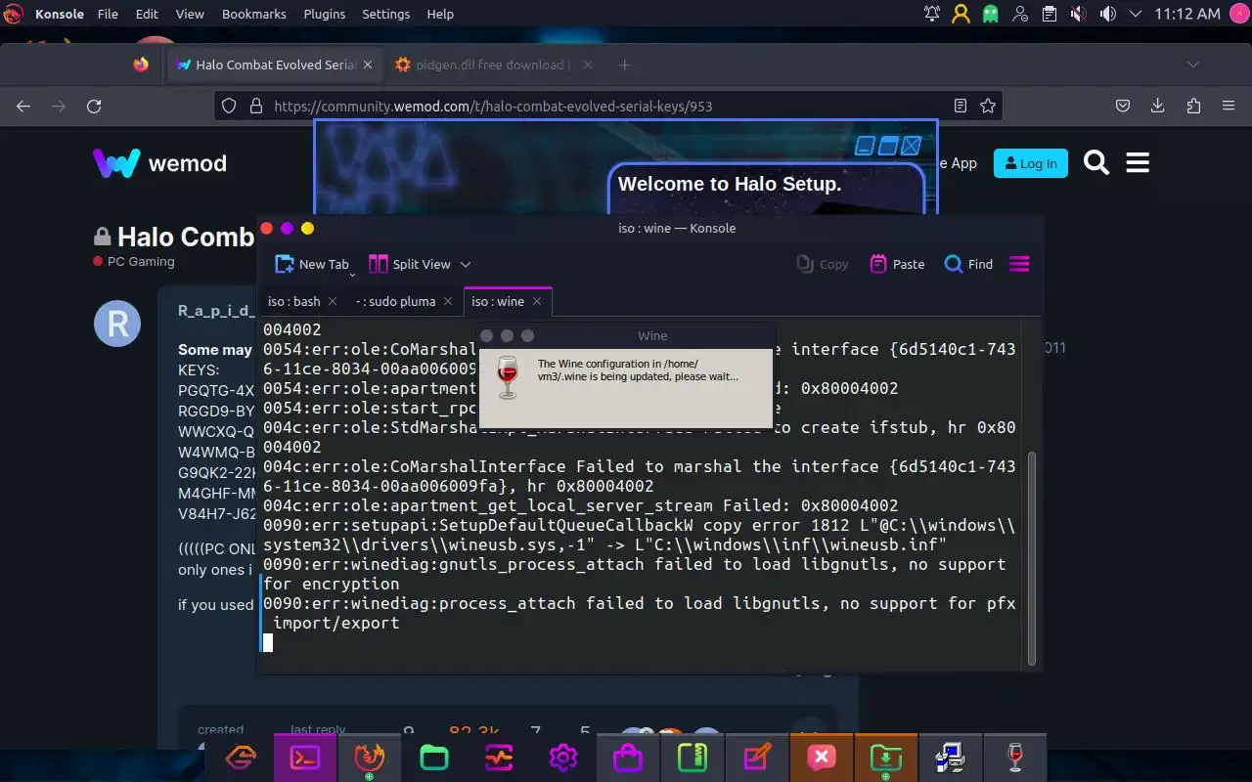
Task: Switch to the 'iso : bash' tab
Action: (294, 301)
